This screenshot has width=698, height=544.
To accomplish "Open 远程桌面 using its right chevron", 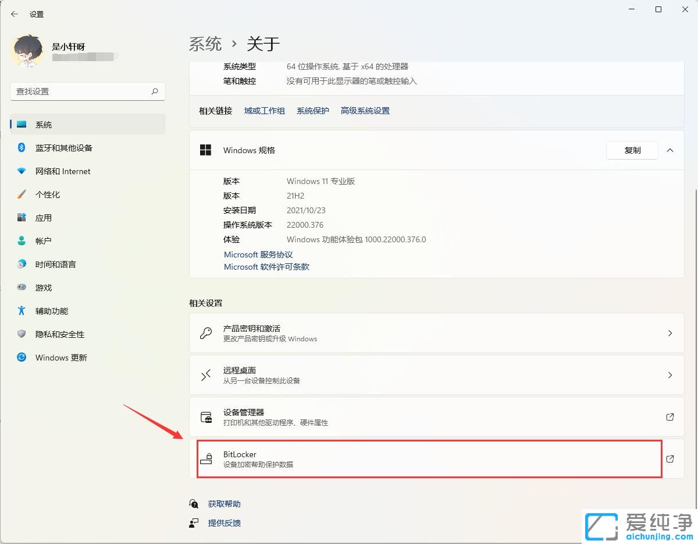I will [669, 375].
